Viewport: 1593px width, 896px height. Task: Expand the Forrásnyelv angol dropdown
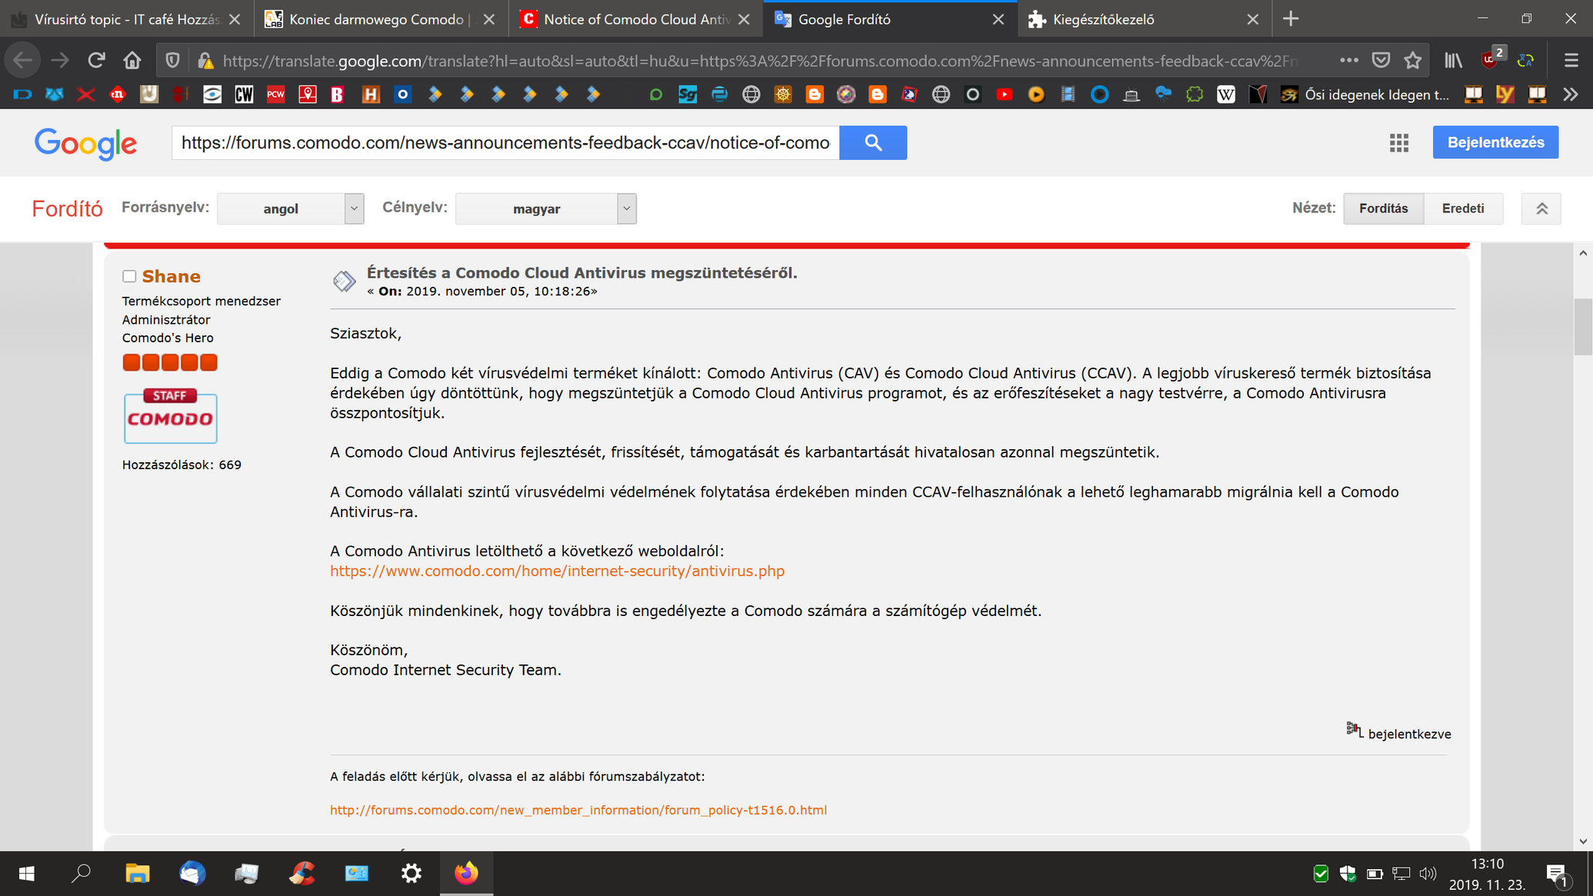[x=290, y=208]
